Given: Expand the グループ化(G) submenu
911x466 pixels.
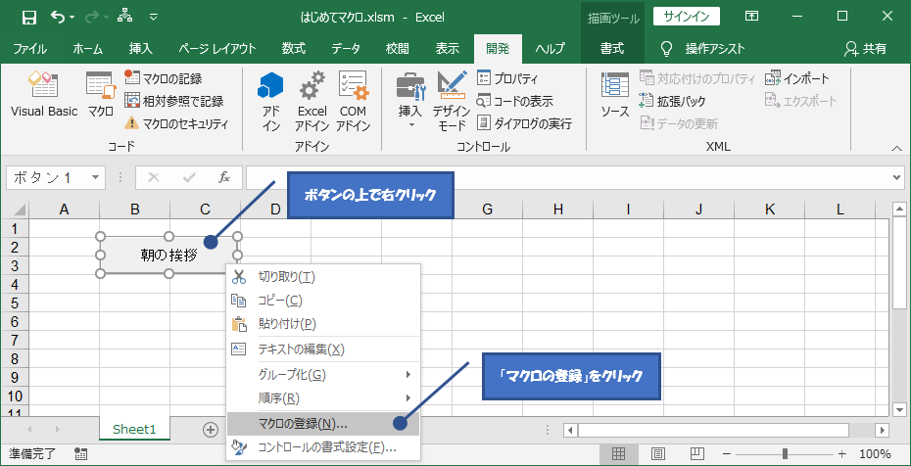Looking at the screenshot, I should click(322, 375).
